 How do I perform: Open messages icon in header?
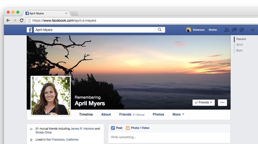(x=234, y=30)
